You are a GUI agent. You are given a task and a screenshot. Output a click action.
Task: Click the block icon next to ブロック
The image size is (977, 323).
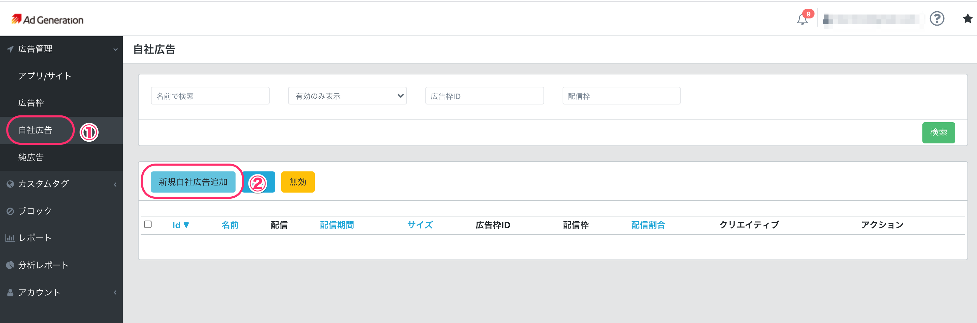10,211
